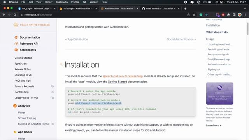Go to App Distribution previous page link
249x140 pixels.
(77, 39)
